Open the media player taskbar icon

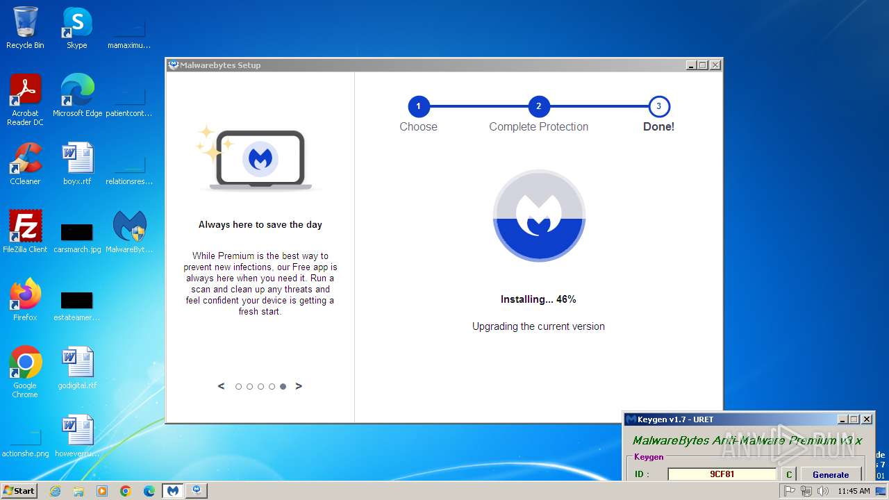[x=102, y=491]
